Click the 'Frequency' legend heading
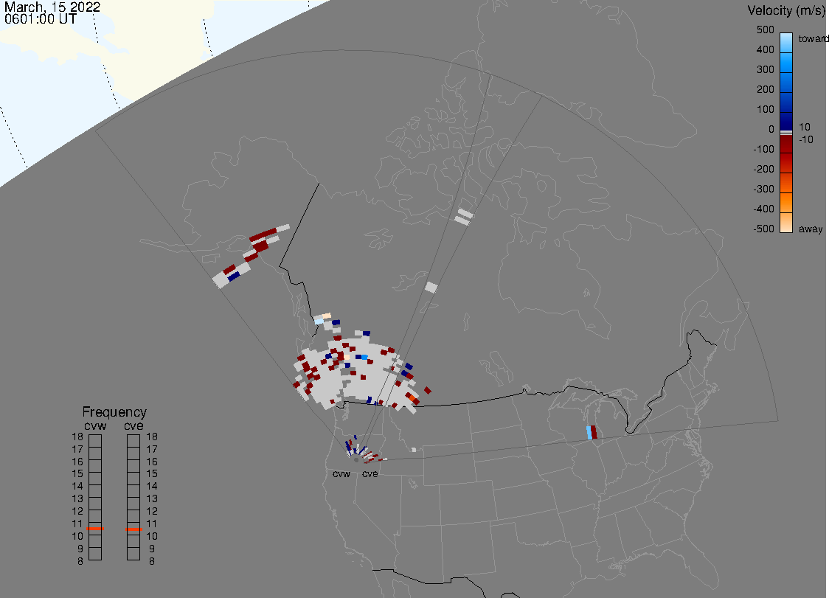The image size is (829, 598). [114, 412]
